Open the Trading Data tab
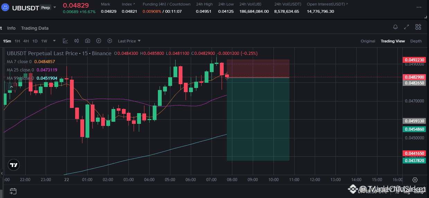429x198 pixels. 35,28
